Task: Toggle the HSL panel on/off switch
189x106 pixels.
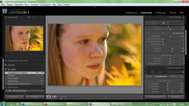Action: click(145, 72)
